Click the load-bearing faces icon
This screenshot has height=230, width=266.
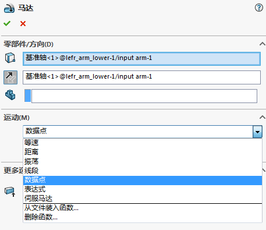pyautogui.click(x=10, y=192)
